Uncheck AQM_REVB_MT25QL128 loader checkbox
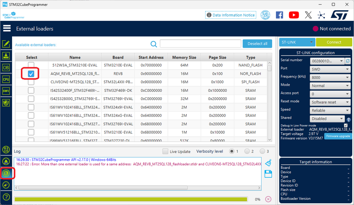Viewport: 354px width, 205px height. click(x=31, y=74)
